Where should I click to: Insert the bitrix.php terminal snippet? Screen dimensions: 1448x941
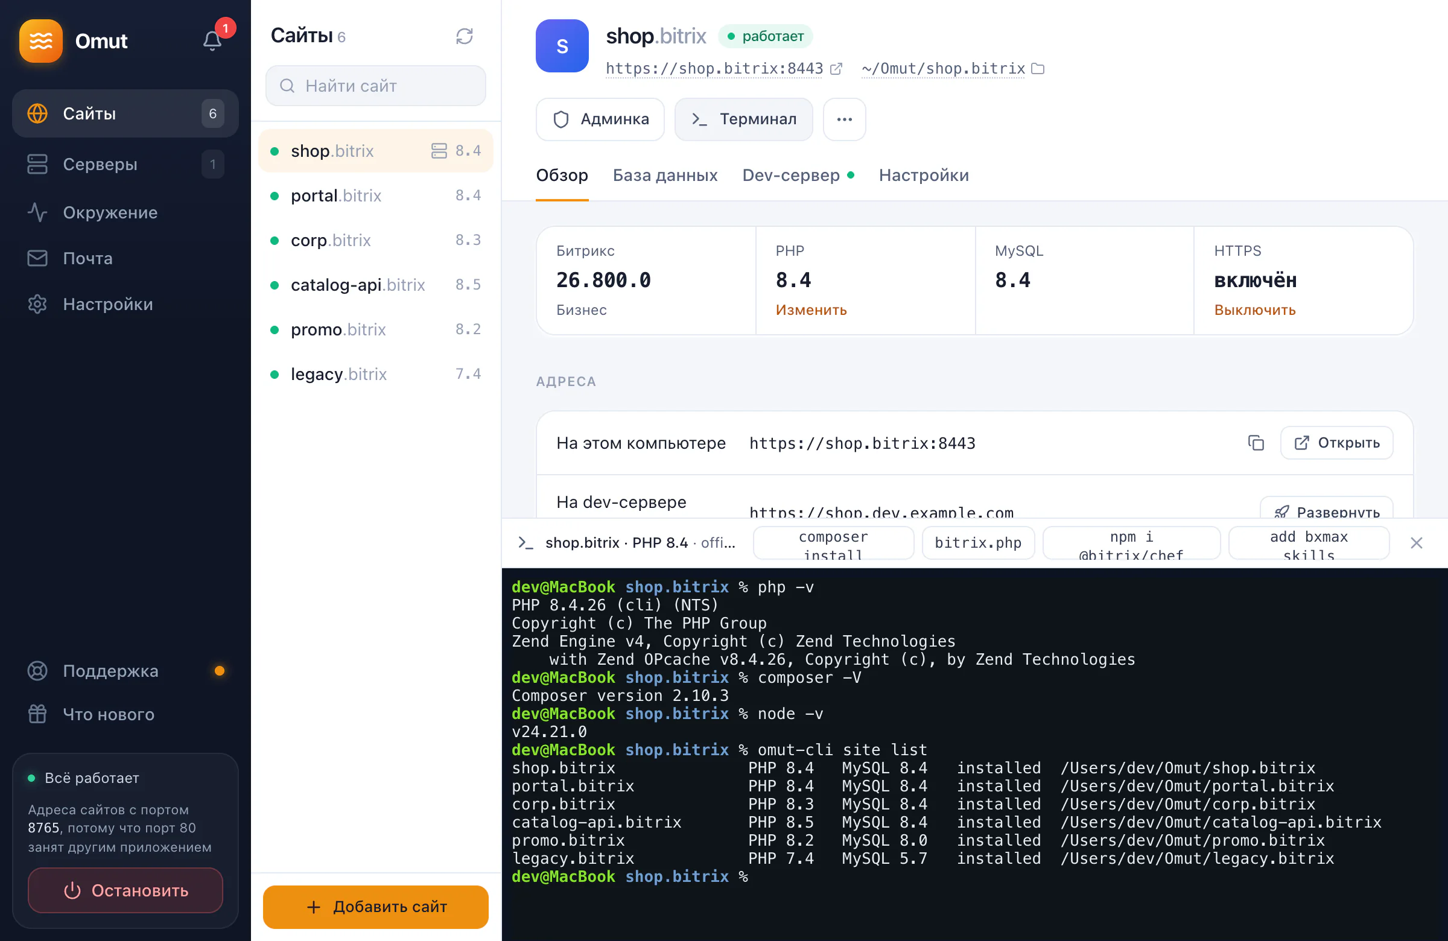click(978, 542)
